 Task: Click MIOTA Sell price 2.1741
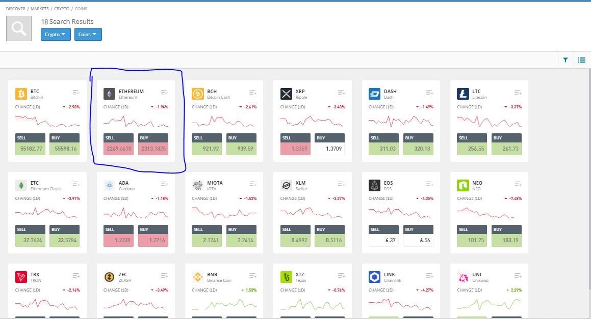[x=207, y=240]
